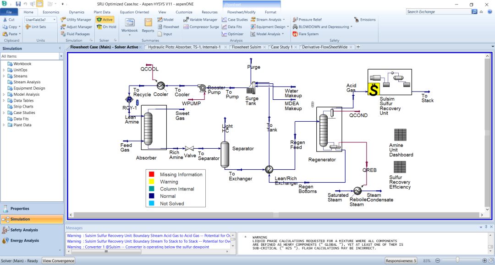
Task: Open the Emissions tool
Action: [365, 20]
